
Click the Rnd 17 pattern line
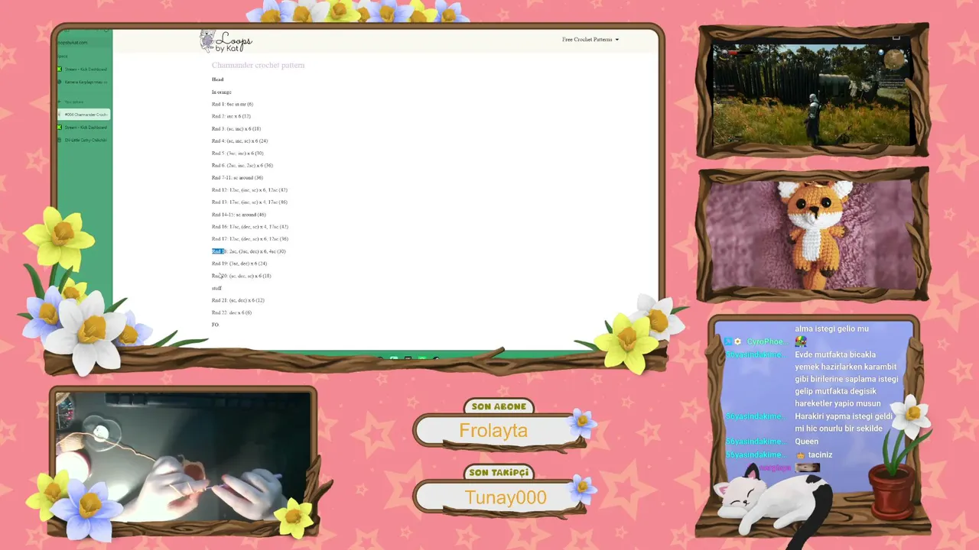[250, 238]
